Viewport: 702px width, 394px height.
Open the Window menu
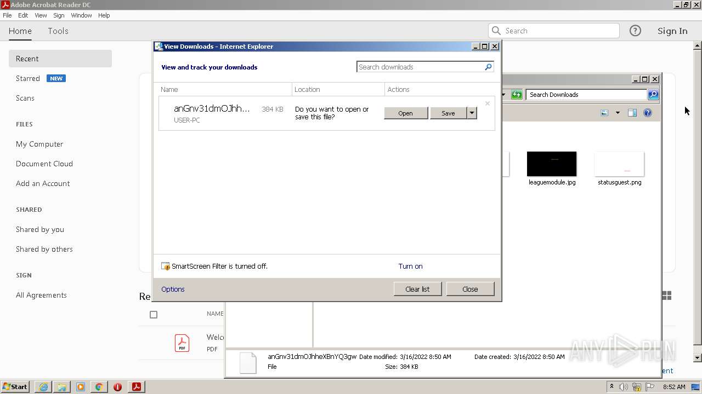(81, 15)
